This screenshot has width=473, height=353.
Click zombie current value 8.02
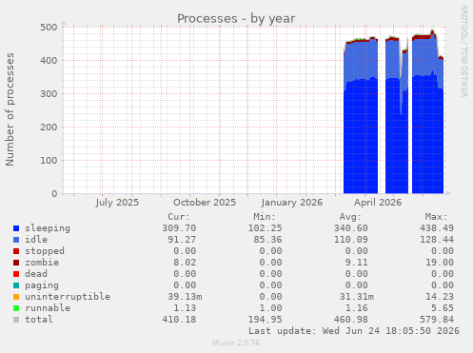coord(185,263)
